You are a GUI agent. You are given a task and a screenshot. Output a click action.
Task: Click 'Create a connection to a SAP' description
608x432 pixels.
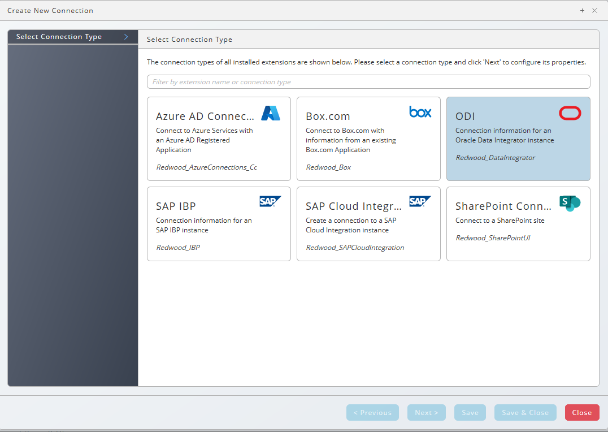pos(351,225)
